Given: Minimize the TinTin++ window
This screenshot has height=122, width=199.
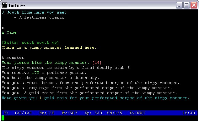Looking at the screenshot, I should pos(179,5).
